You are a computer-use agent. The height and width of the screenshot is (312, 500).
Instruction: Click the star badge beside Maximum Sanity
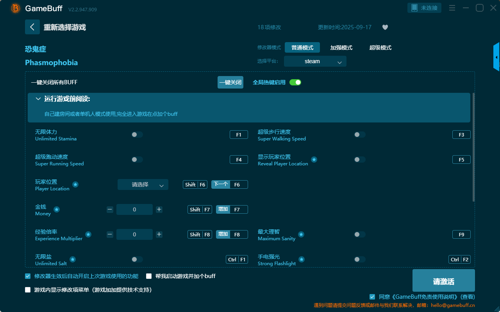point(301,234)
